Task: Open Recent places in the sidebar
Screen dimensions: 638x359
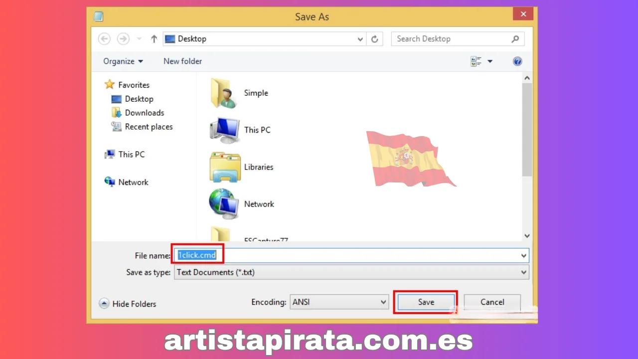Action: 149,127
